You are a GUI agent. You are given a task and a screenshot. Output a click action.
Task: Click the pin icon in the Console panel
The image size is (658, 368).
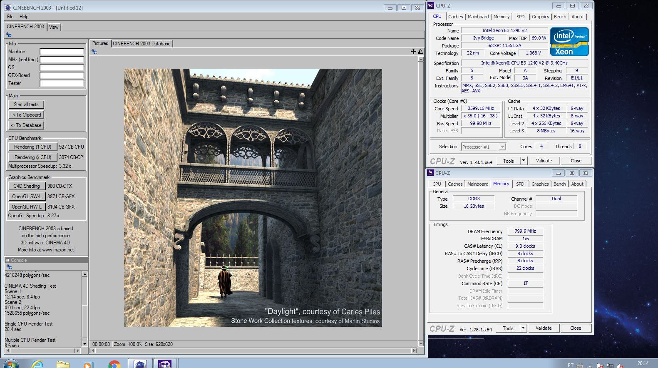tap(9, 267)
